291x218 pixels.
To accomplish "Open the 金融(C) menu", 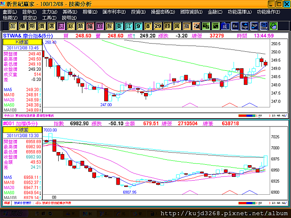I will pos(215,12).
